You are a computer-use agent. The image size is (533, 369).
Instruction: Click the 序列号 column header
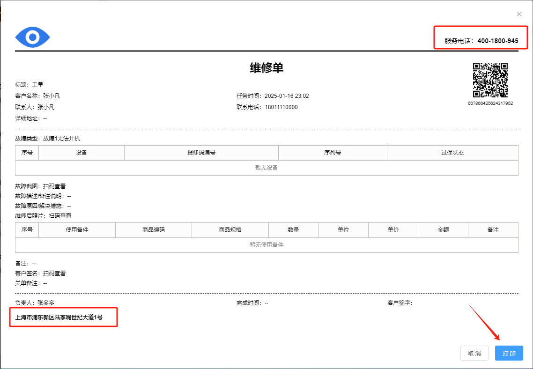click(333, 153)
